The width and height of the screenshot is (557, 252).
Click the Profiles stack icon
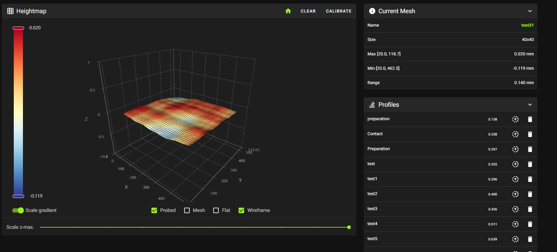pos(372,105)
